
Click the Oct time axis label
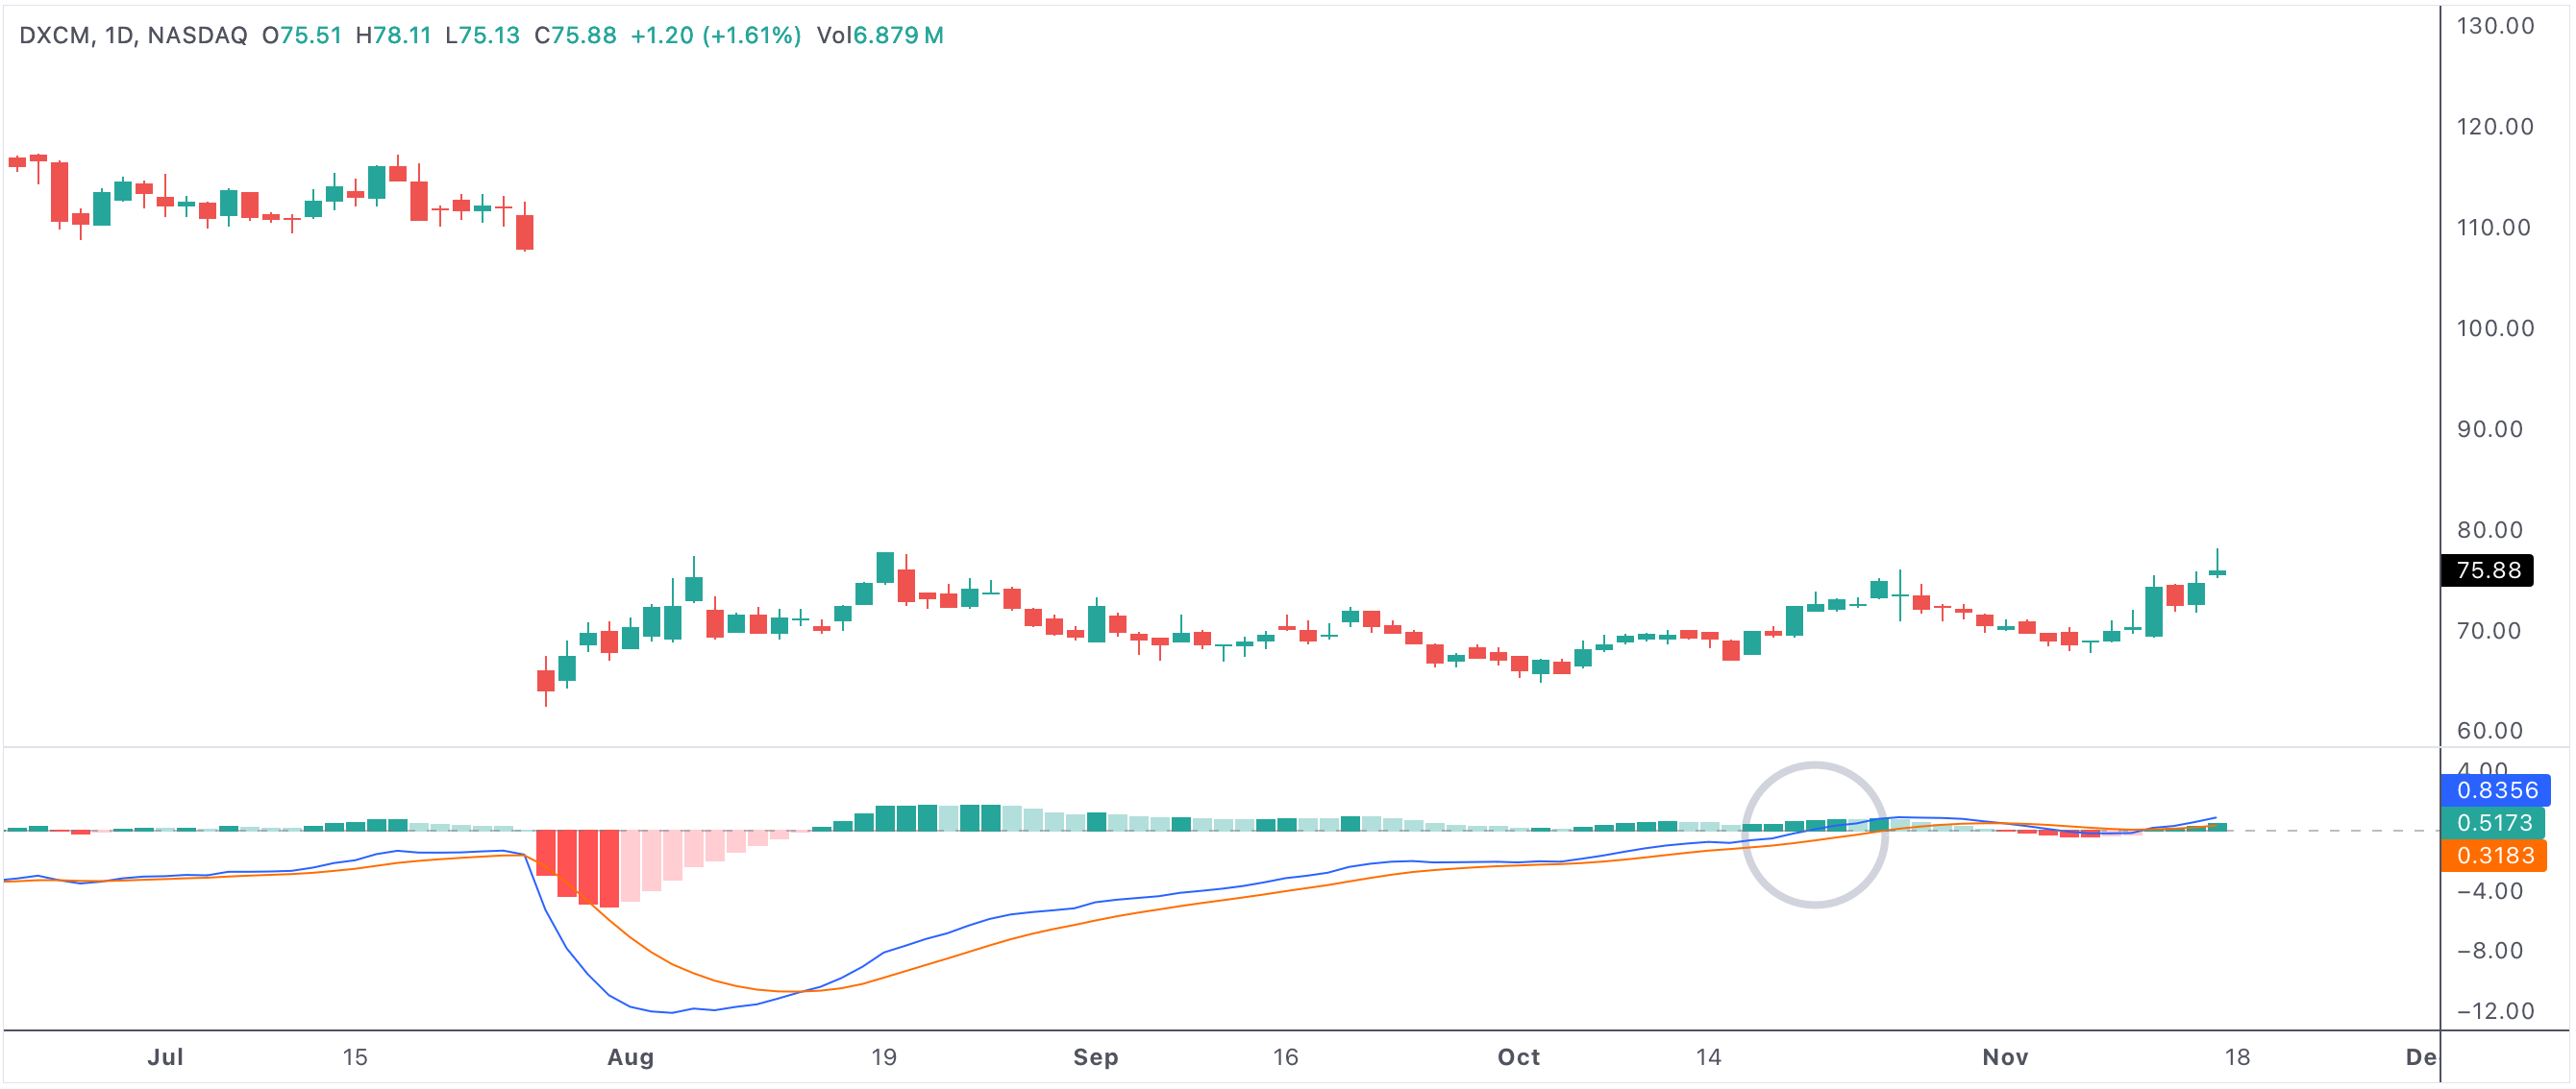pyautogui.click(x=1518, y=1057)
